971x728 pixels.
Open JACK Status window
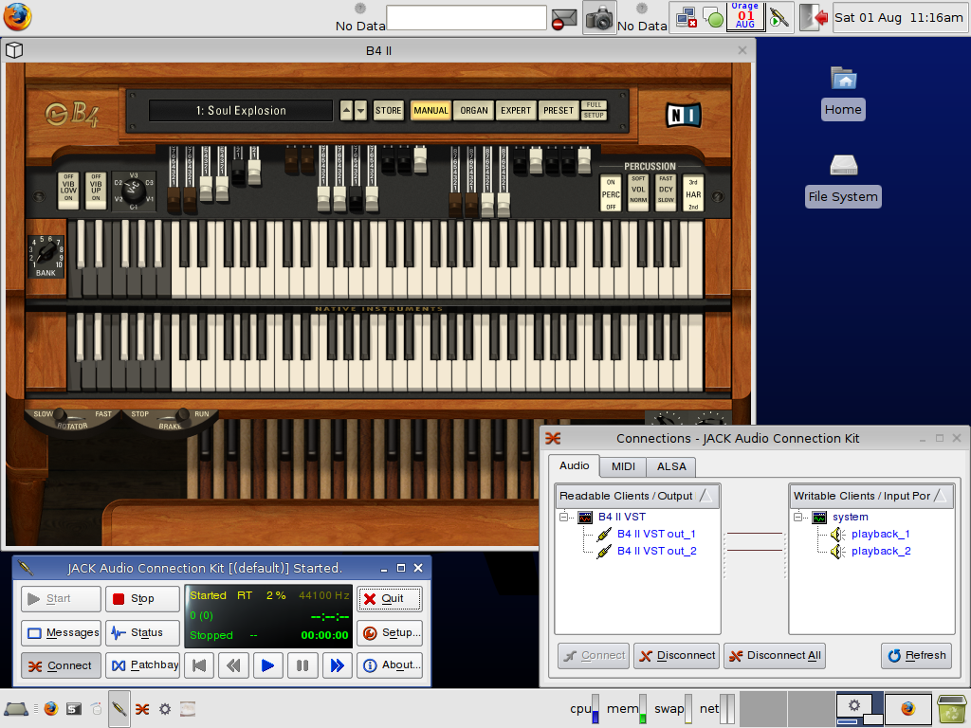(x=142, y=632)
